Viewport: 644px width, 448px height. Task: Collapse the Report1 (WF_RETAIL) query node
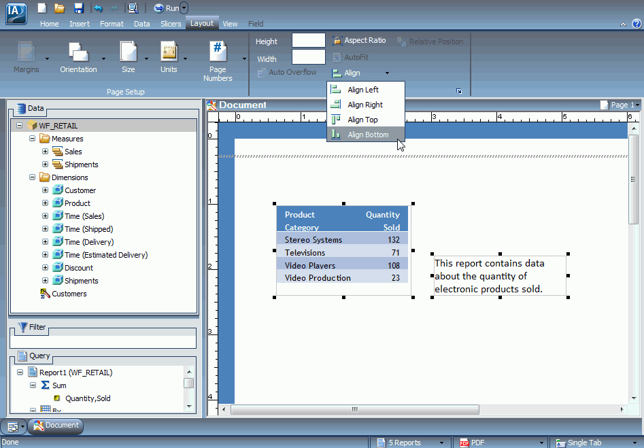[20, 372]
